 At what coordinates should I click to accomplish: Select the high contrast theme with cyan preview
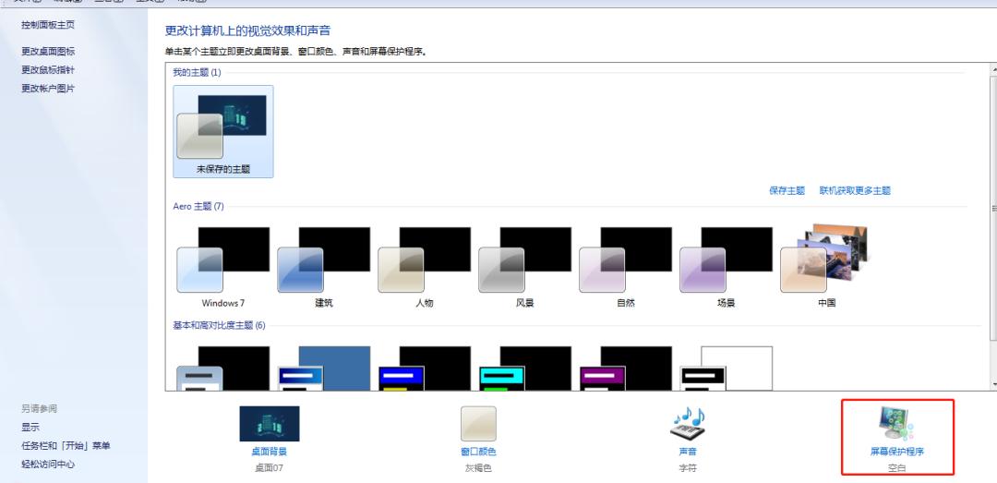(x=524, y=368)
